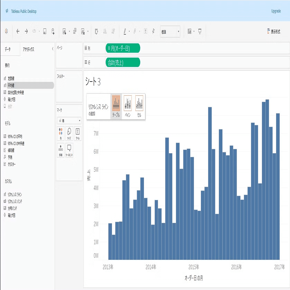This screenshot has width=290, height=290.
Task: Click the ラベル (Label) marks icon
Action: pos(77,134)
